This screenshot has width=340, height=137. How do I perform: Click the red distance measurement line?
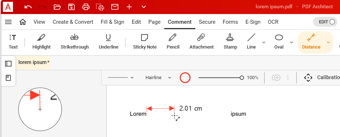(x=161, y=109)
